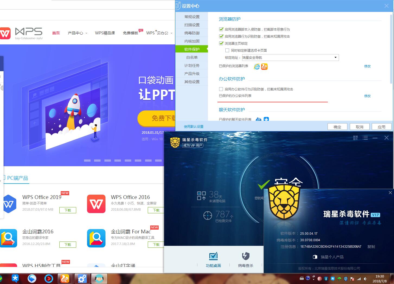Open the list menu icon in Rising antivirus window
Viewport: 394px width, 284px height.
[365, 138]
